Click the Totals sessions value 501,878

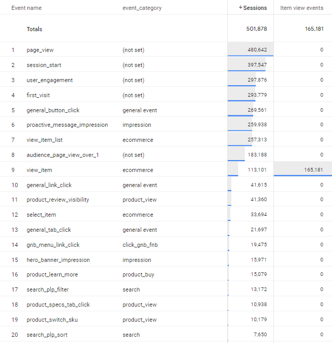[x=256, y=29]
